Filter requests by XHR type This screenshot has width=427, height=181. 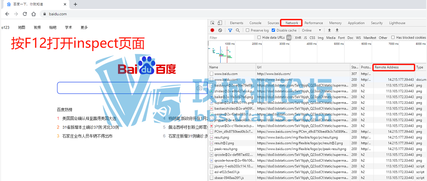click(297, 38)
